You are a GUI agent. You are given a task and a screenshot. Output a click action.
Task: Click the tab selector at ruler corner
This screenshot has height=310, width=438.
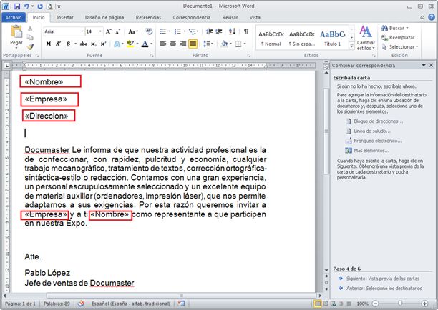(7, 66)
